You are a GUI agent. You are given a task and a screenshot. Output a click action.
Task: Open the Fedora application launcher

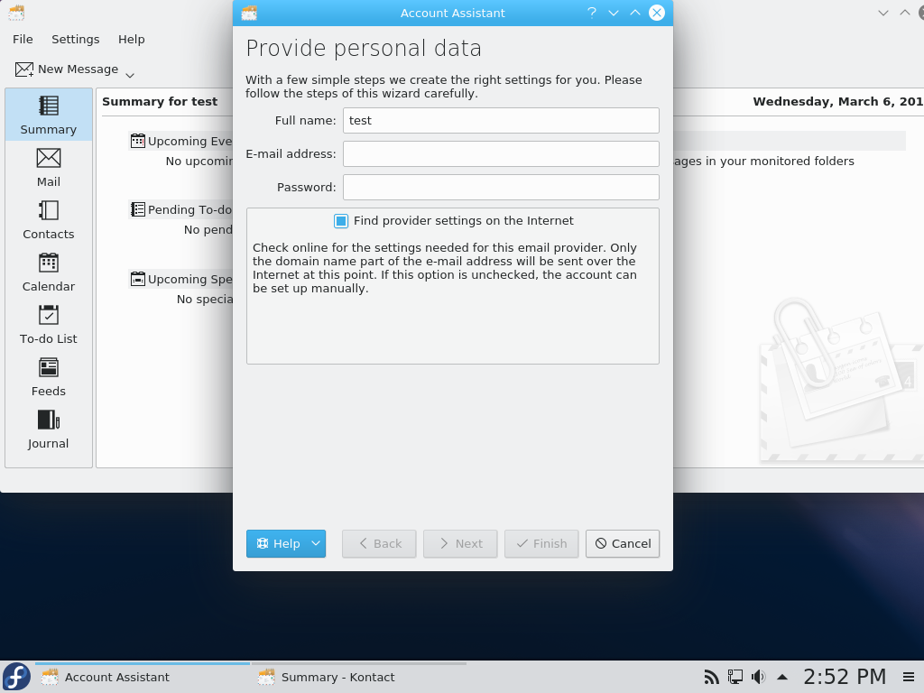[x=16, y=677]
